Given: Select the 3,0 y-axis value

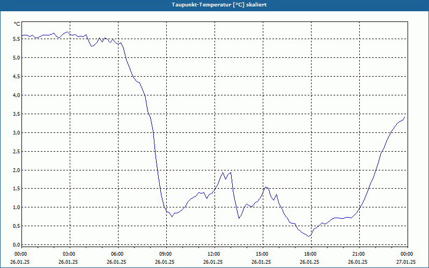Looking at the screenshot, I should coord(17,132).
